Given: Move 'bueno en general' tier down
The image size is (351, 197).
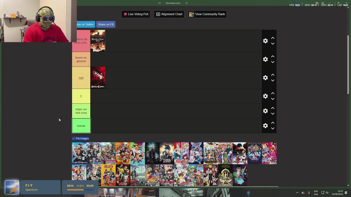Looking at the screenshot, I should [x=273, y=62].
